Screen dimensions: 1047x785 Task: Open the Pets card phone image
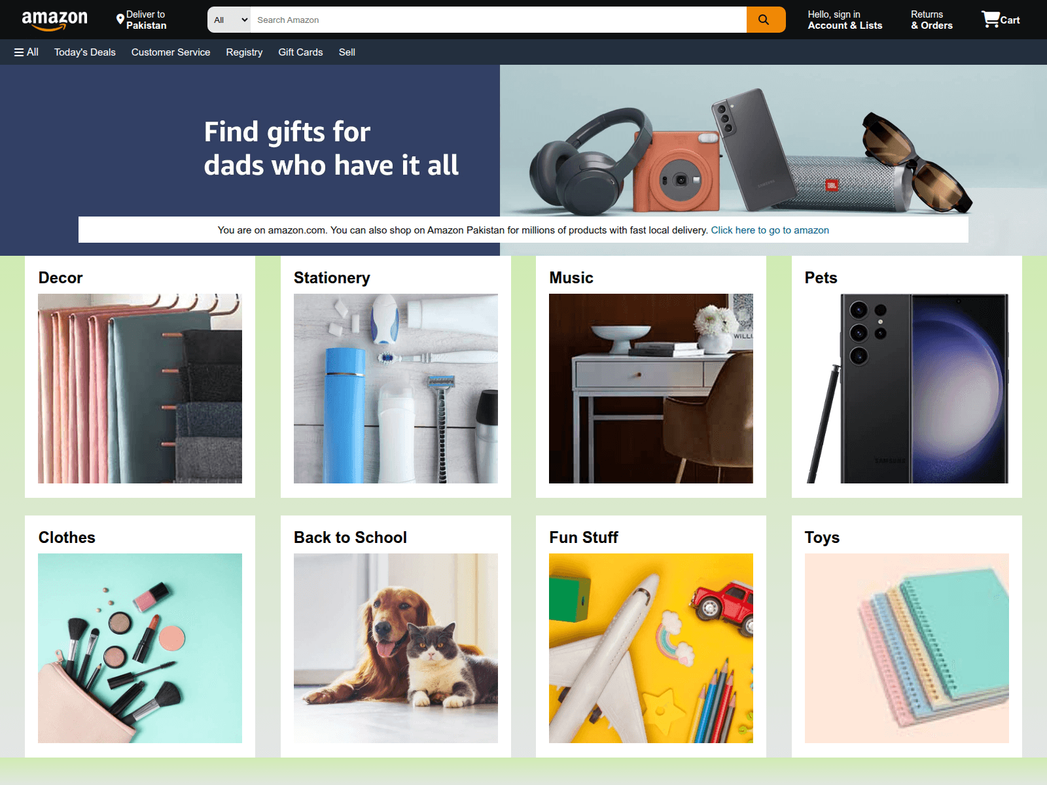click(907, 389)
